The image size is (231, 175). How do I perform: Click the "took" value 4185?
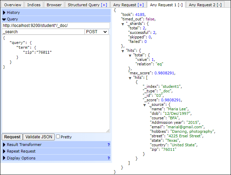point(140,15)
